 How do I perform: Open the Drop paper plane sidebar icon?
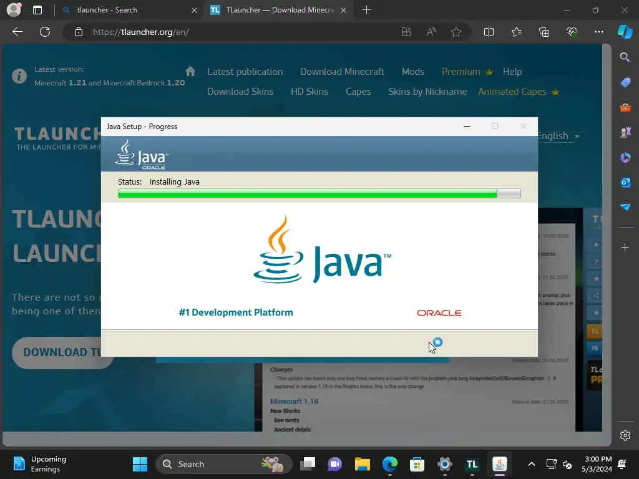[x=625, y=207]
